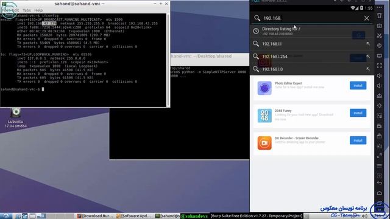Click the diagonal resize arrows icon in sidebar
This screenshot has height=219, width=390.
[379, 156]
